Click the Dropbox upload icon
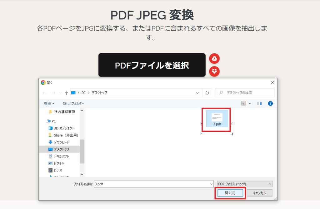The image size is (320, 209). coord(214,71)
